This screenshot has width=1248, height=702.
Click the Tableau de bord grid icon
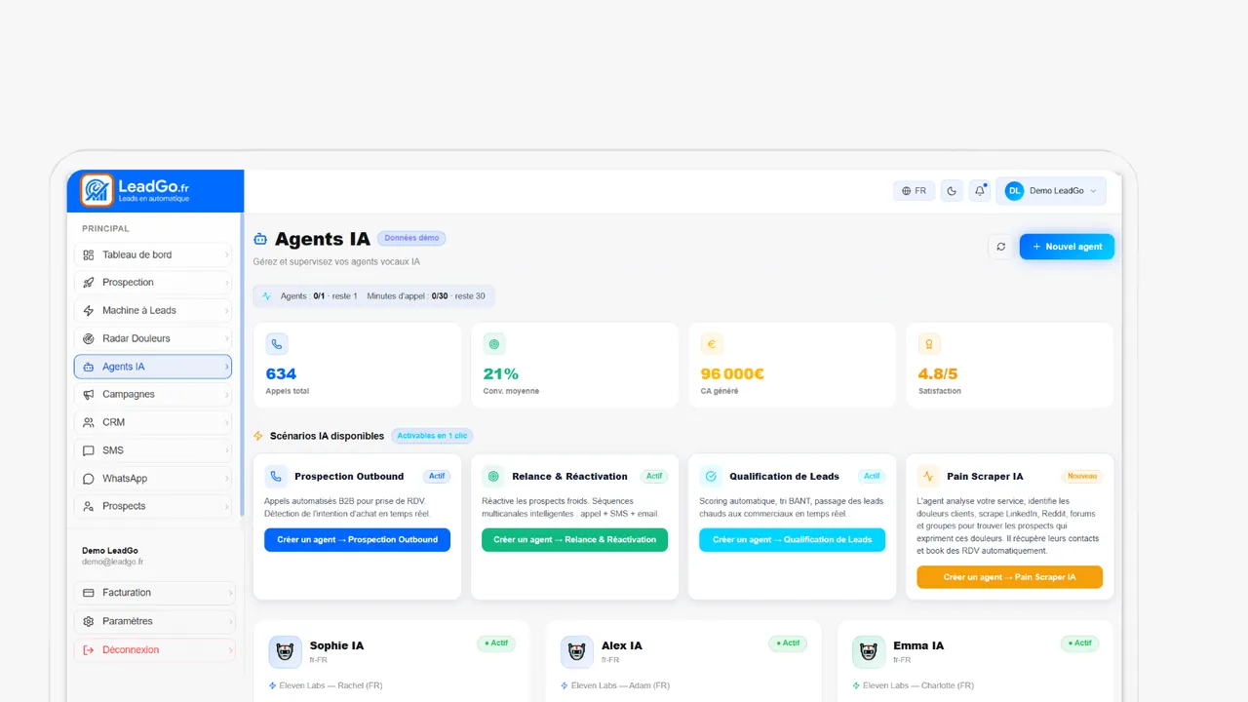coord(89,255)
